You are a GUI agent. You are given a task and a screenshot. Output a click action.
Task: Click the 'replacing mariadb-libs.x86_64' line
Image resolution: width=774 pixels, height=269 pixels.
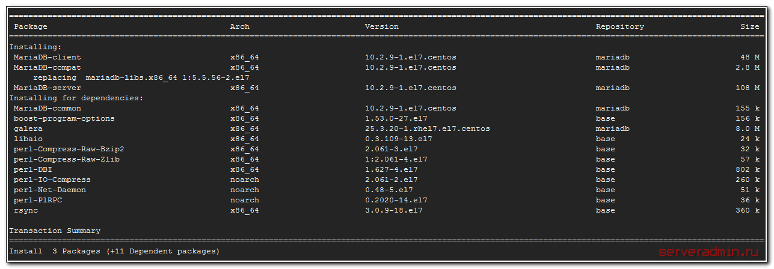(x=141, y=77)
